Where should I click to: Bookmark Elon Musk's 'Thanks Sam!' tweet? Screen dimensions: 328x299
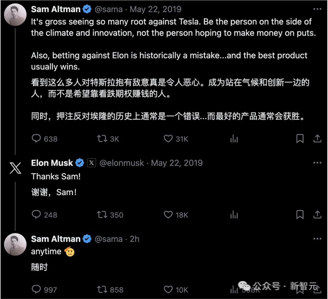coord(300,215)
